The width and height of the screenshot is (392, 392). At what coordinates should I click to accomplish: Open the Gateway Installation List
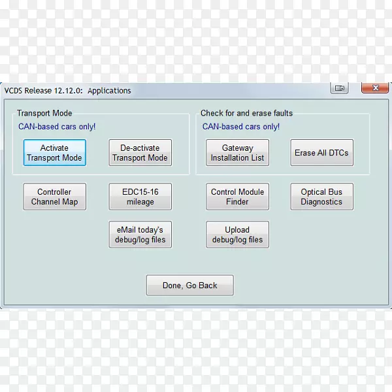(x=237, y=153)
